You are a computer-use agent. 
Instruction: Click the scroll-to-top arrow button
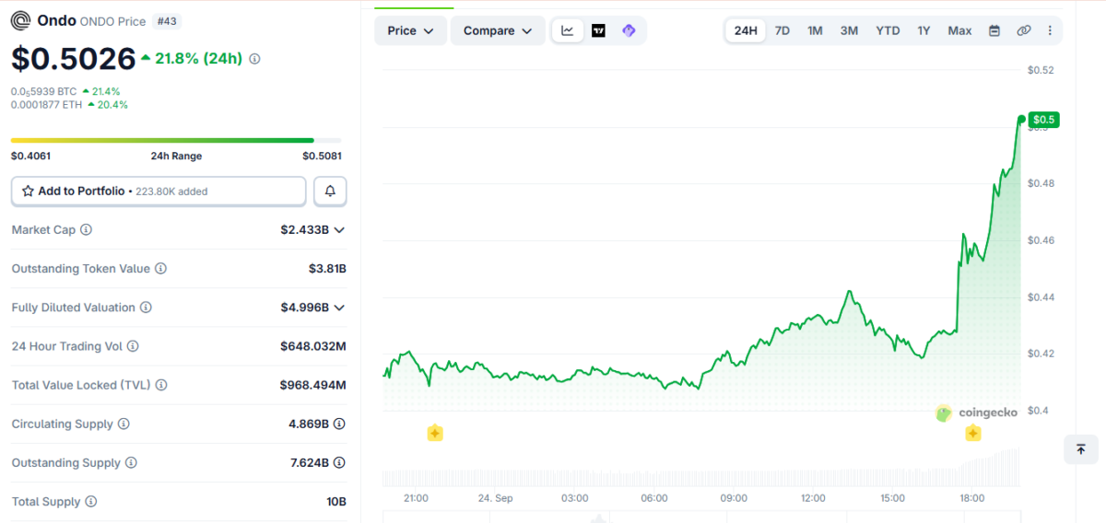click(1081, 449)
